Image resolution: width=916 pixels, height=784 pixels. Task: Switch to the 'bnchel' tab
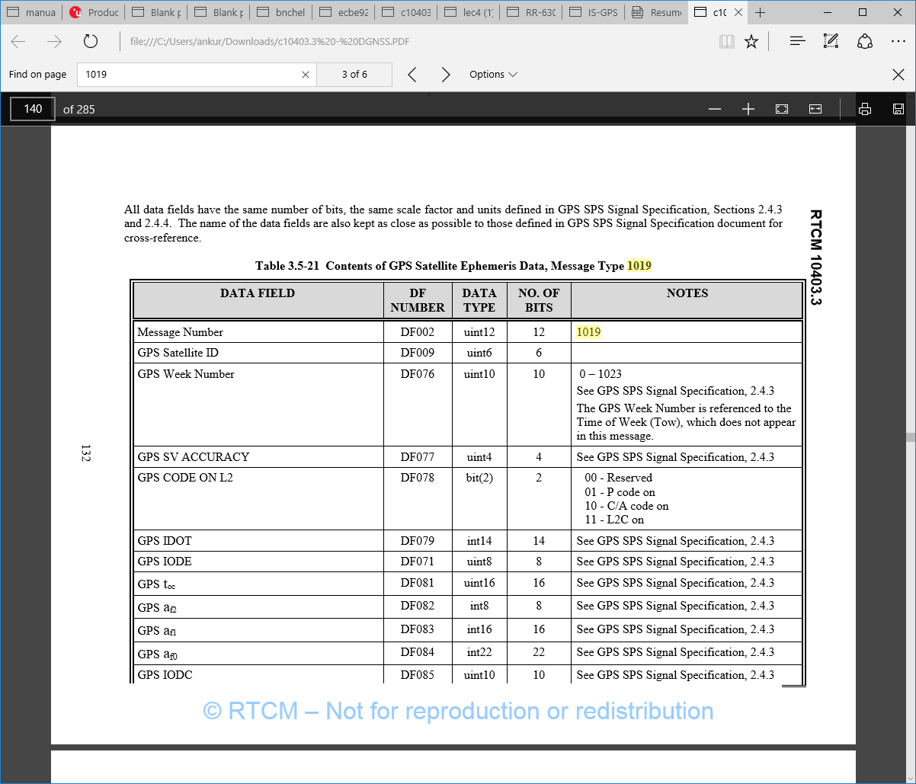pos(281,12)
